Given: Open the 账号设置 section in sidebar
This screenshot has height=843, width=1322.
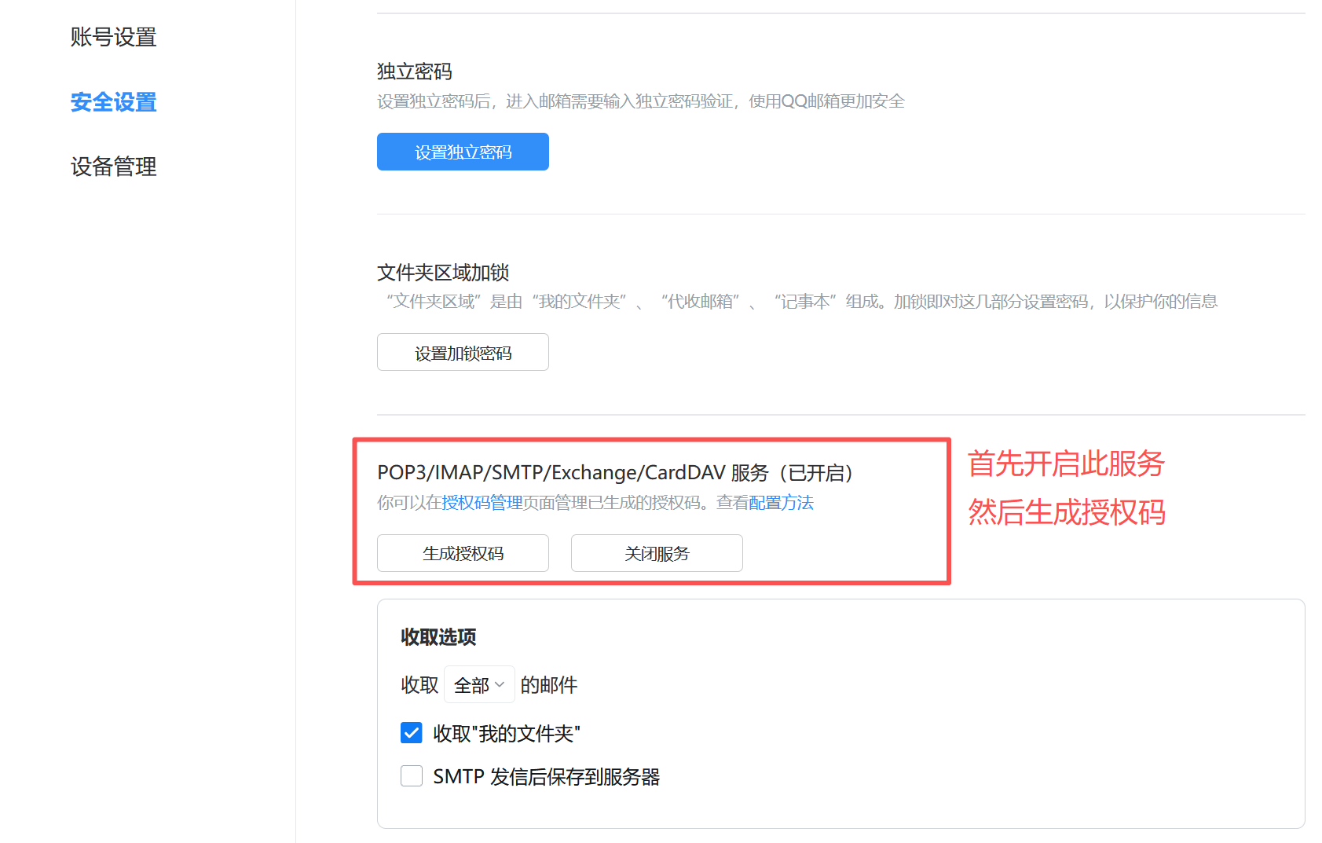Looking at the screenshot, I should point(113,37).
